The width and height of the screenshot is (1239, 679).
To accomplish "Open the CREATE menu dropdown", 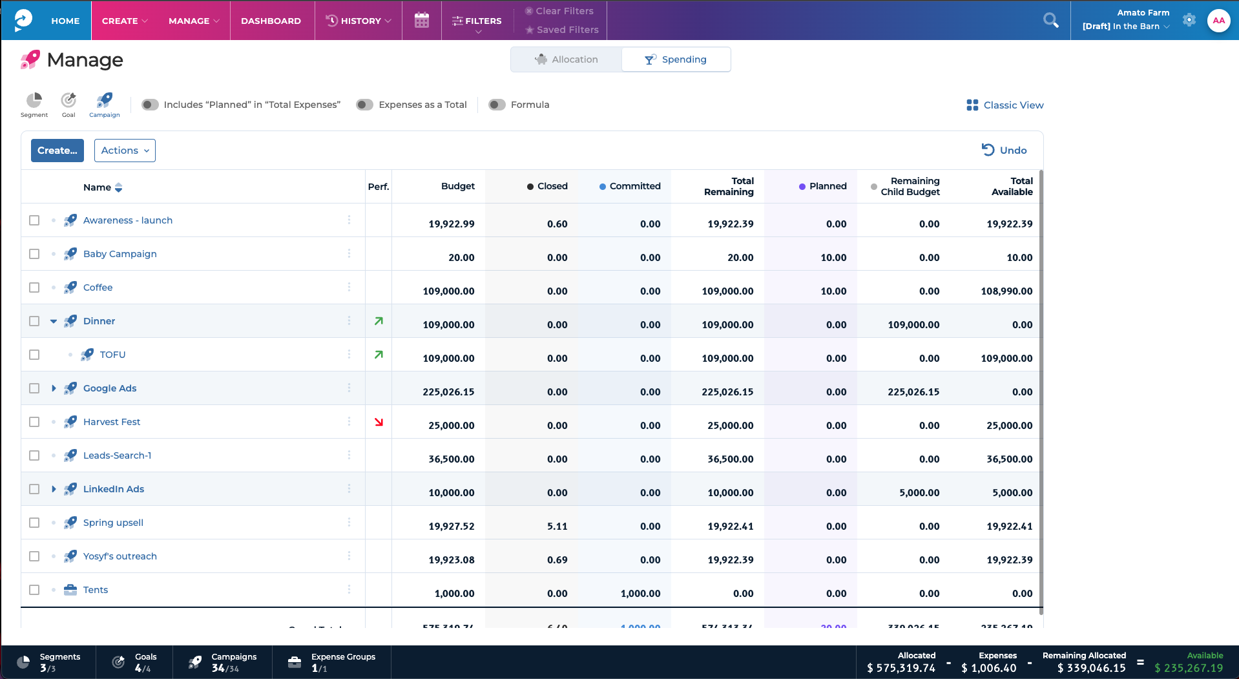I will coord(125,21).
